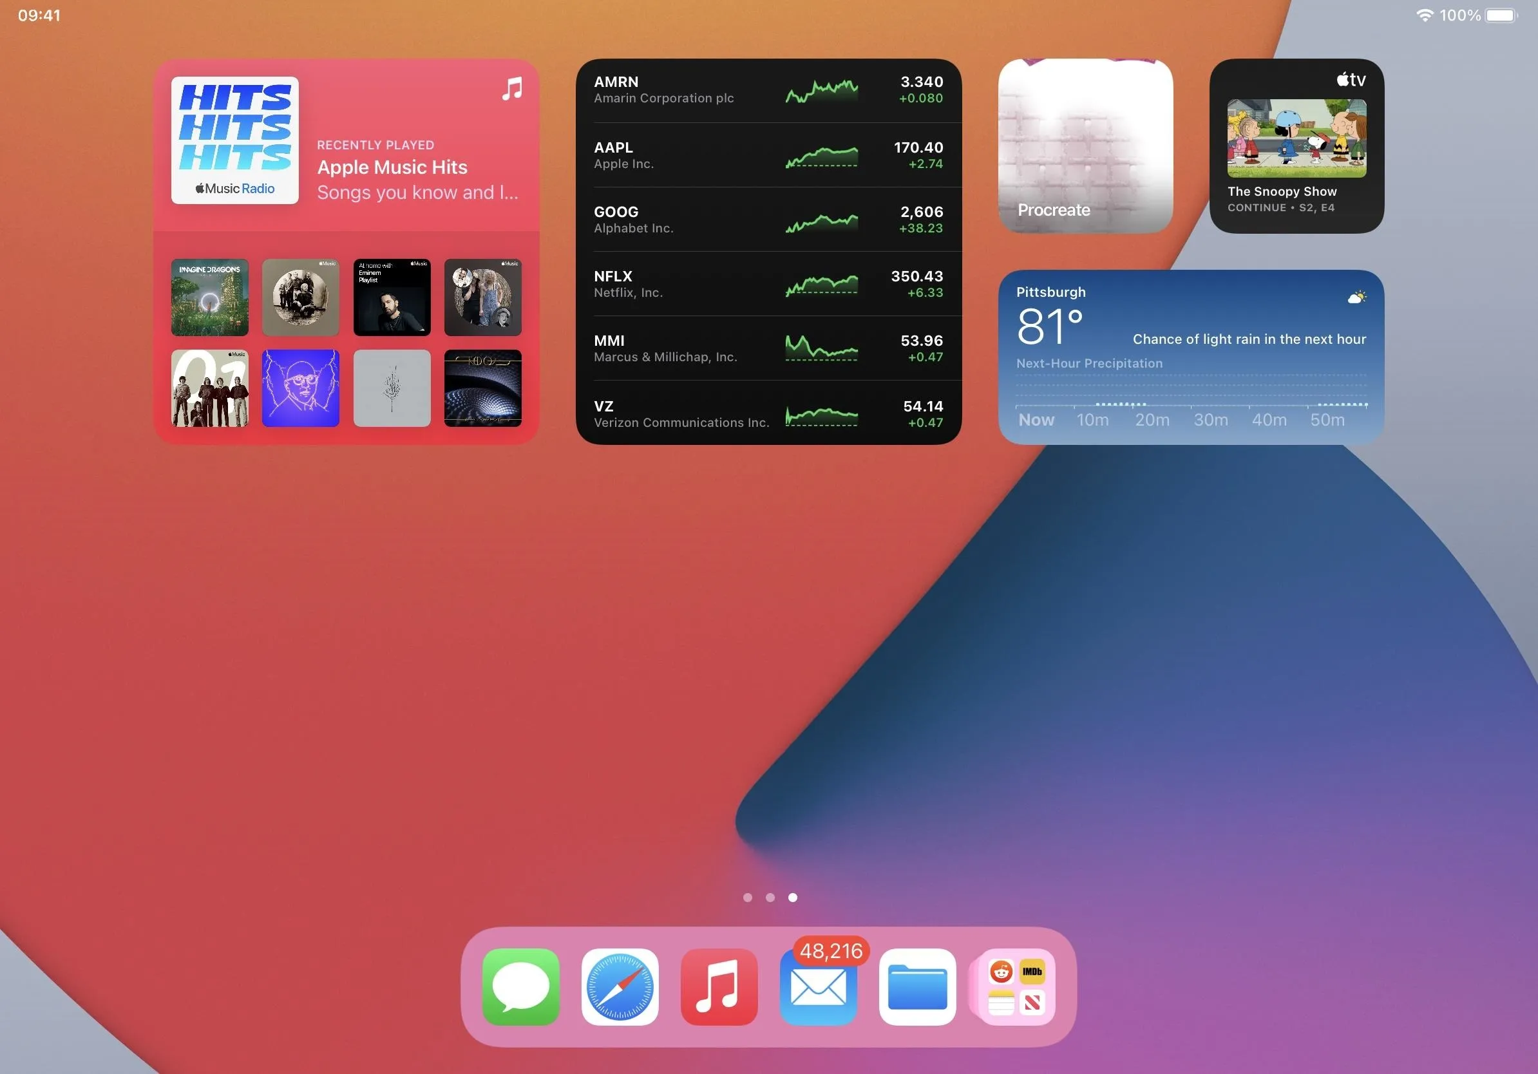Tap the 'Next-Hour Precipitation' label
Viewport: 1538px width, 1074px height.
tap(1089, 364)
